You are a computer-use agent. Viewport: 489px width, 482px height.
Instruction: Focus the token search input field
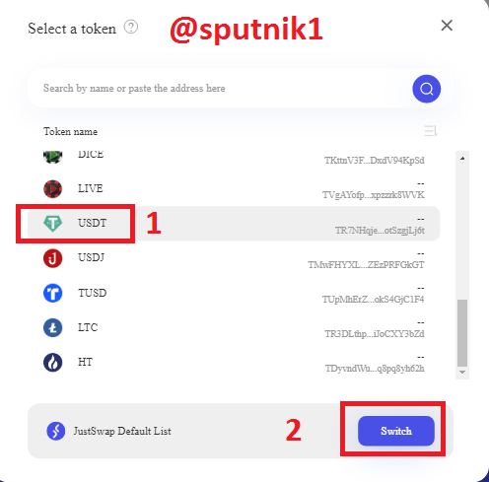(220, 89)
